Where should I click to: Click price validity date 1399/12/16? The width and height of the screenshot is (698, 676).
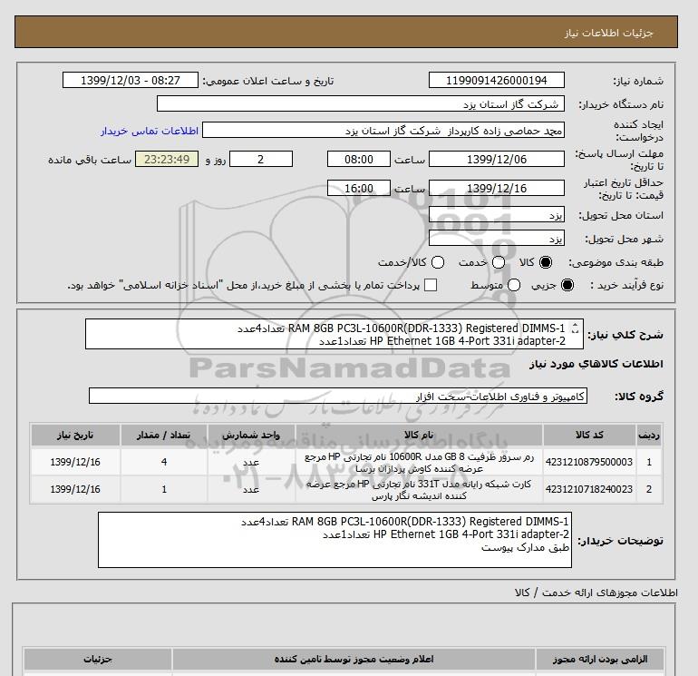[497, 188]
